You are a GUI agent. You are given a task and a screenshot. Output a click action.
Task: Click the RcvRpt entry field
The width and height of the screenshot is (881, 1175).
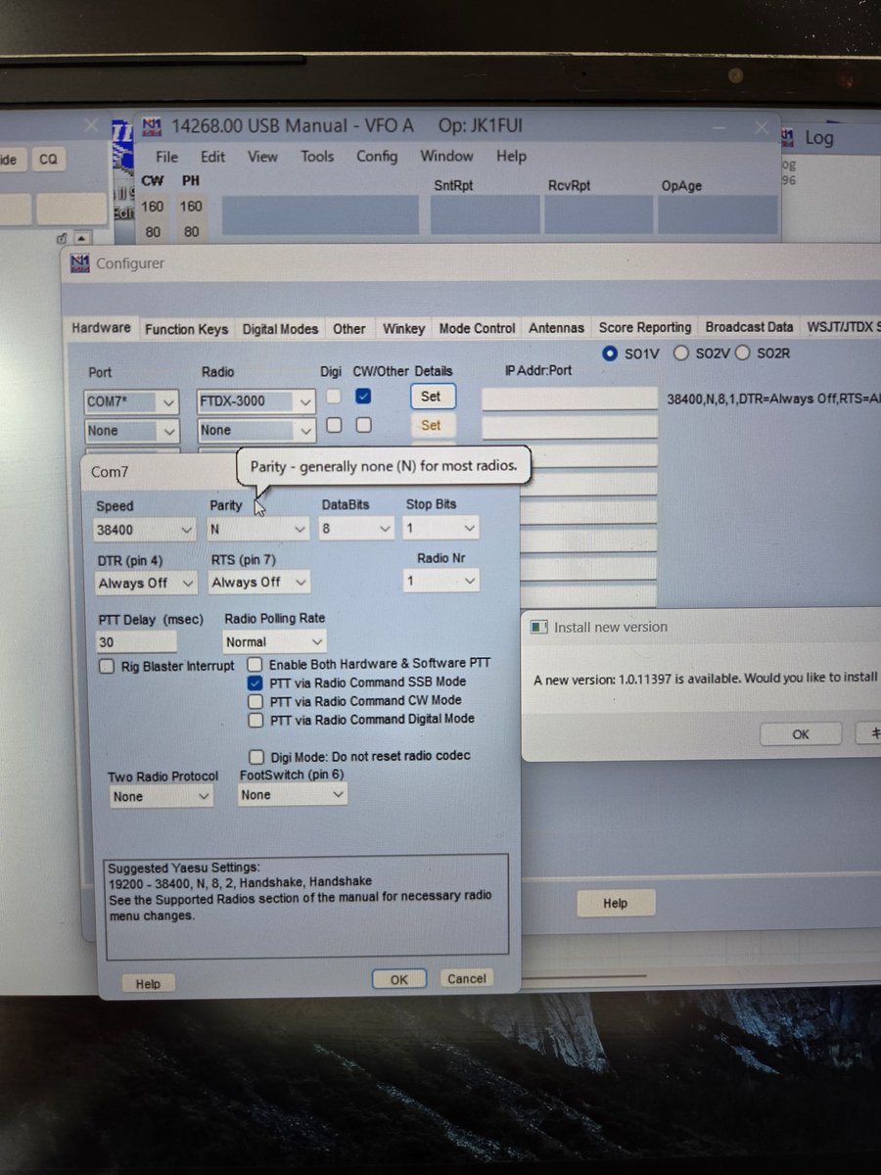tap(598, 215)
